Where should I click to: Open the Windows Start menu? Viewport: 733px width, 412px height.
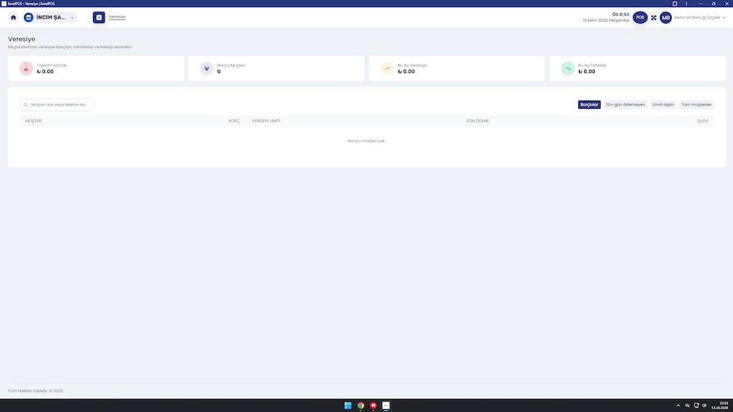(x=348, y=406)
